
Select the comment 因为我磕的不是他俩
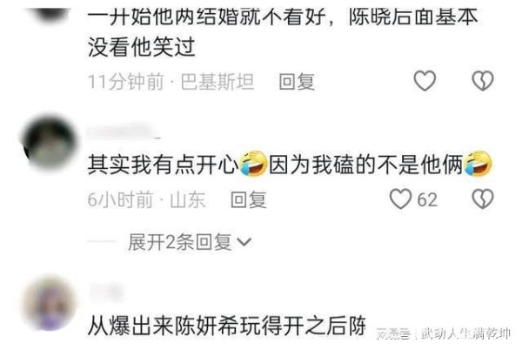click(x=366, y=165)
